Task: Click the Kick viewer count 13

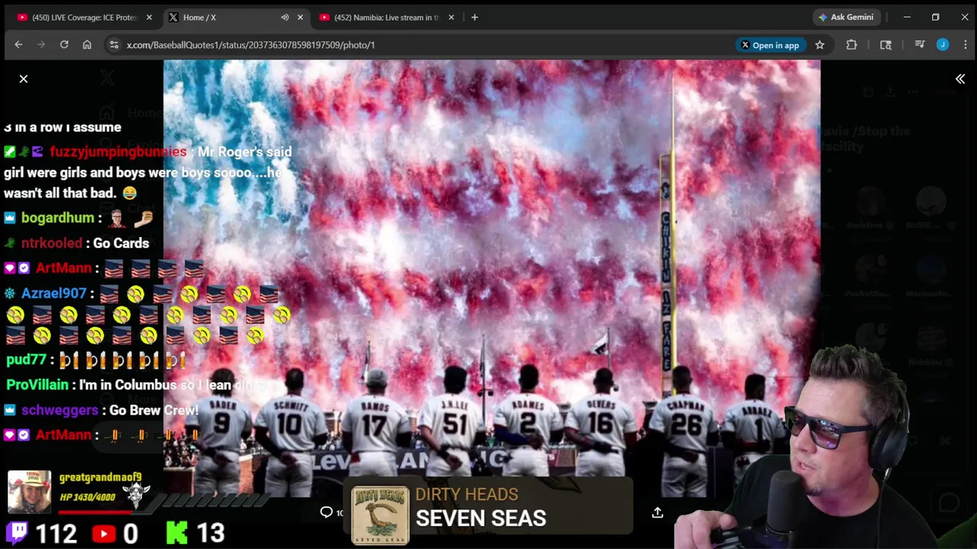Action: point(210,533)
